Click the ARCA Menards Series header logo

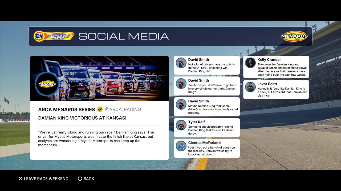point(294,36)
